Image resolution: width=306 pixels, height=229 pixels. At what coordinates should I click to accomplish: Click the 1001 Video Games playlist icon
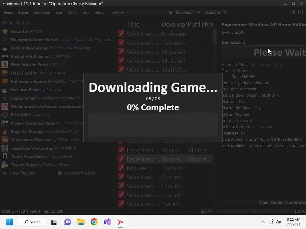point(5,48)
